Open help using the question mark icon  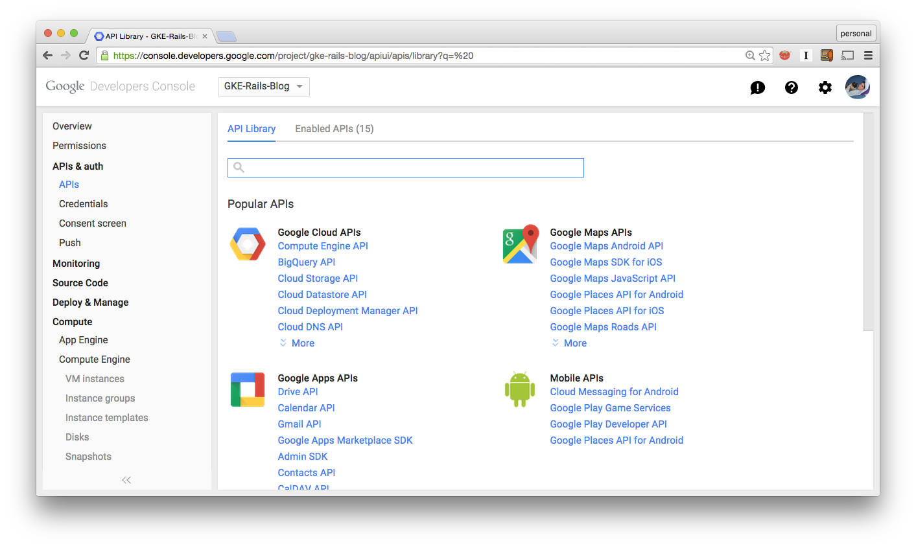coord(791,87)
